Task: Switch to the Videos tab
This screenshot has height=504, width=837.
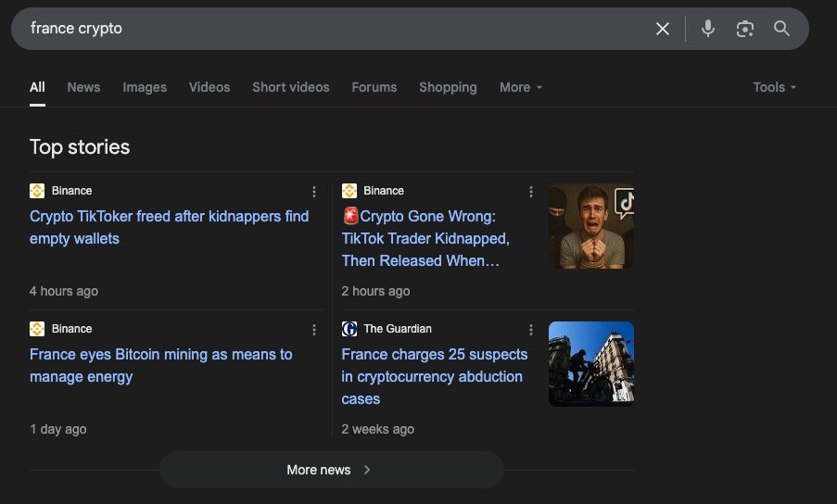Action: [209, 87]
